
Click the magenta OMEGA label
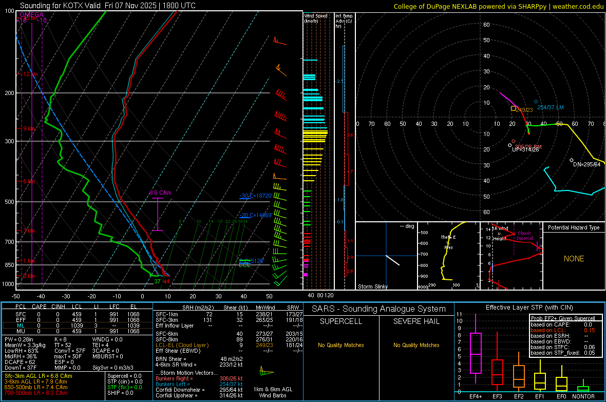[x=32, y=15]
